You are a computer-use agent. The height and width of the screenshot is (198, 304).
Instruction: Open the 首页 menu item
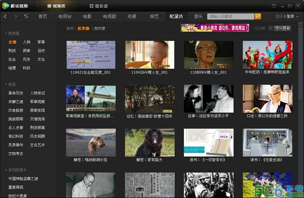pyautogui.click(x=43, y=17)
